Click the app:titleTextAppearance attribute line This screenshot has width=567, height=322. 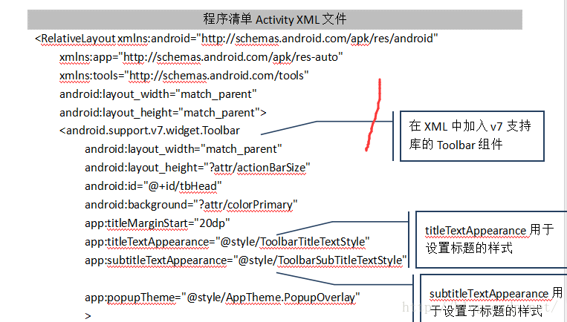click(227, 242)
